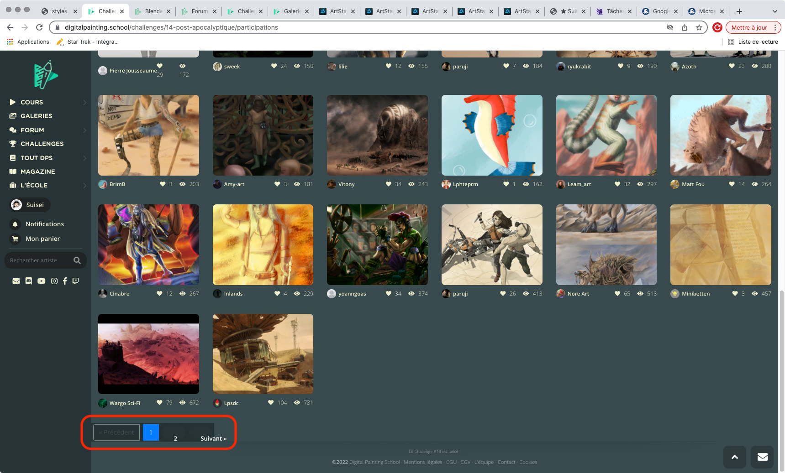Open the Vitony sandstorm artwork thumbnail
Image resolution: width=785 pixels, height=473 pixels.
[x=377, y=135]
